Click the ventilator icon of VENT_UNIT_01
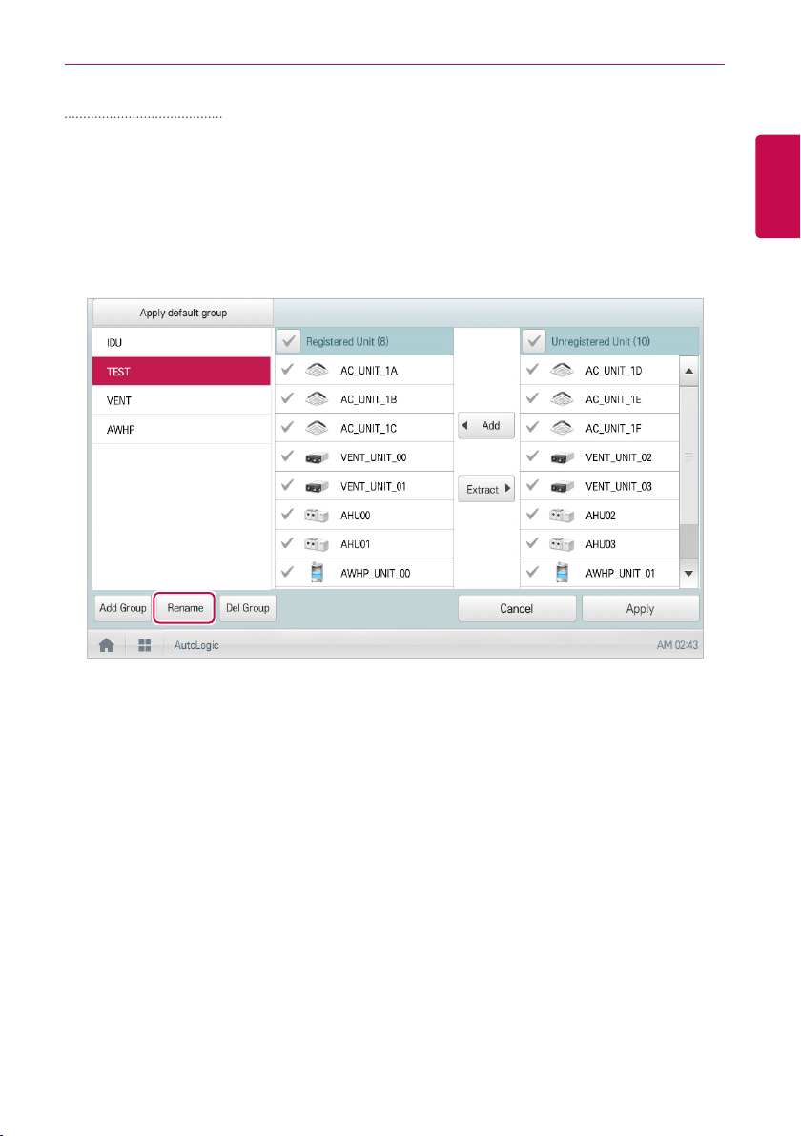 pyautogui.click(x=317, y=487)
